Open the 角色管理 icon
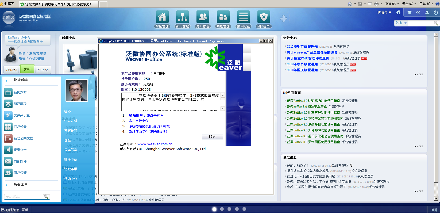 [x=223, y=17]
